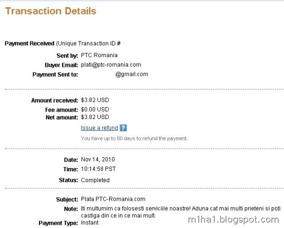
Task: Click the $0.00 USD fee amount
Action: (x=95, y=109)
